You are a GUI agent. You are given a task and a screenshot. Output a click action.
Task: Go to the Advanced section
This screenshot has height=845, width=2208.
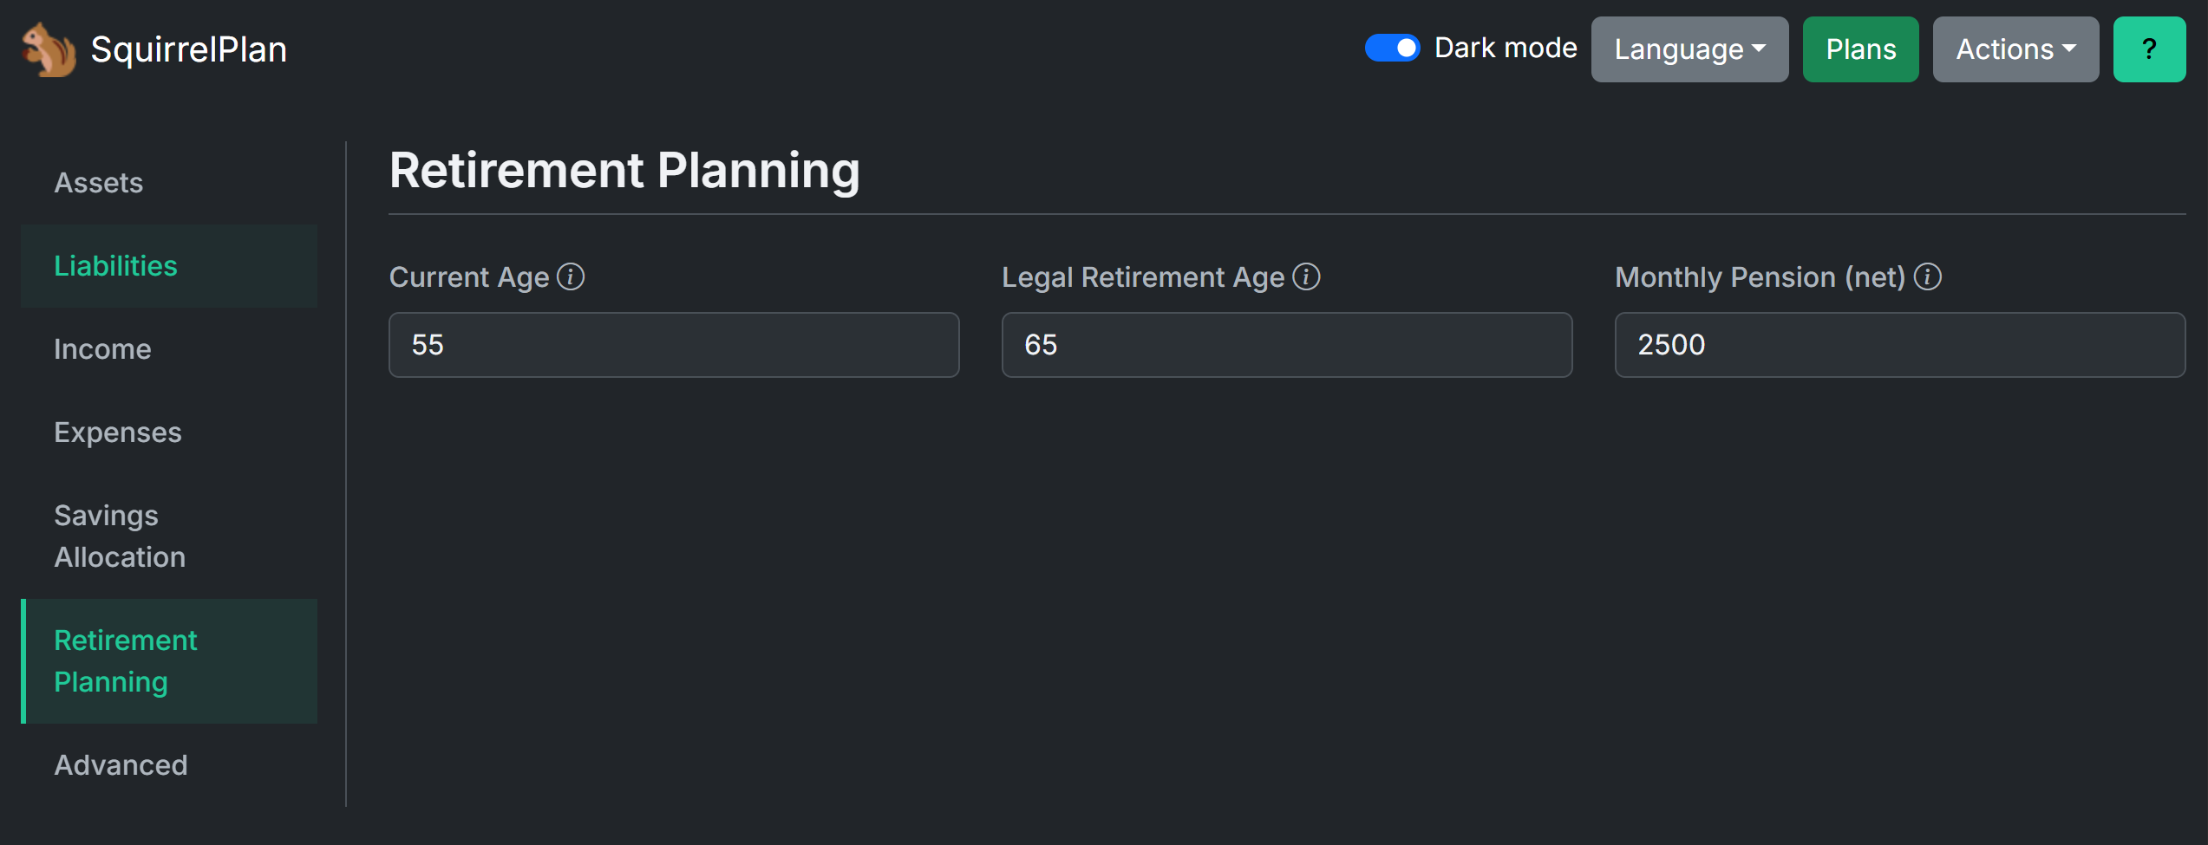coord(121,764)
